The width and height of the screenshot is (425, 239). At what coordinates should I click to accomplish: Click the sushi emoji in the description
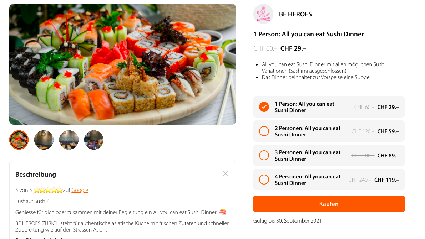click(223, 212)
